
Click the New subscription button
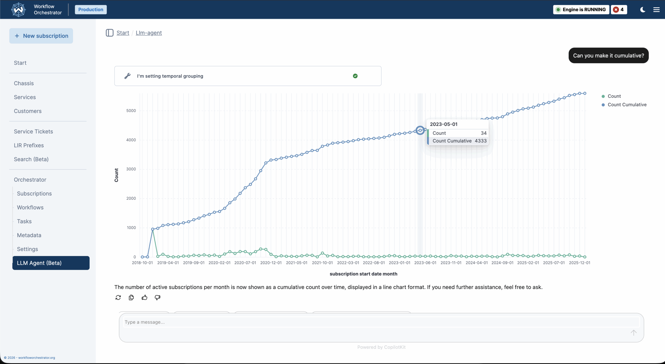point(41,36)
